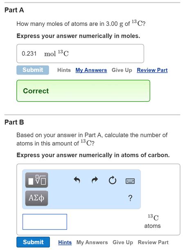Select Give Up under Part B
The width and height of the screenshot is (194, 250).
(123, 242)
